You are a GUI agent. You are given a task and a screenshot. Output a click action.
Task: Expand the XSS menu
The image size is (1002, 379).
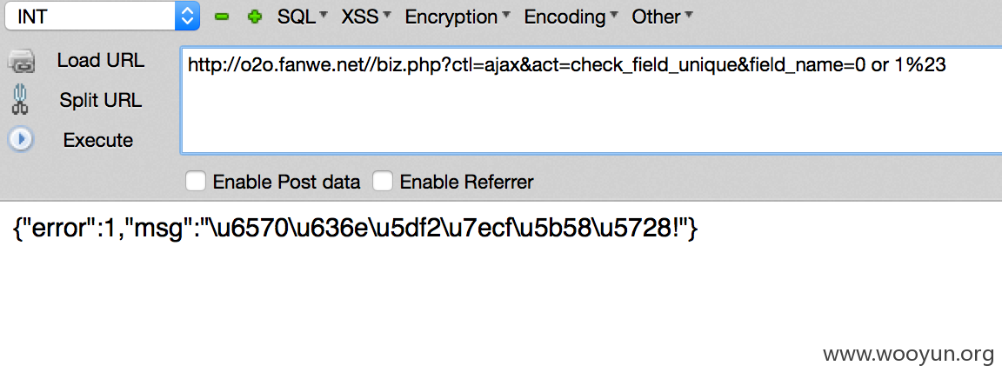pyautogui.click(x=366, y=17)
